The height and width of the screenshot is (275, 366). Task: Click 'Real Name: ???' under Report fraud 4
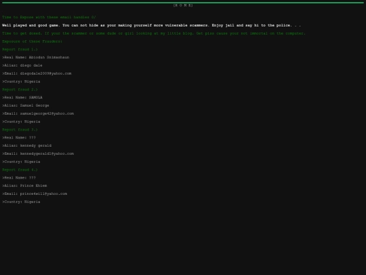[19, 178]
